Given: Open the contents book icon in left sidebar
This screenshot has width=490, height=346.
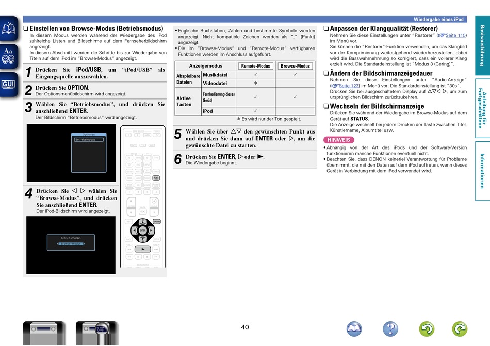Looking at the screenshot, I should [9, 29].
